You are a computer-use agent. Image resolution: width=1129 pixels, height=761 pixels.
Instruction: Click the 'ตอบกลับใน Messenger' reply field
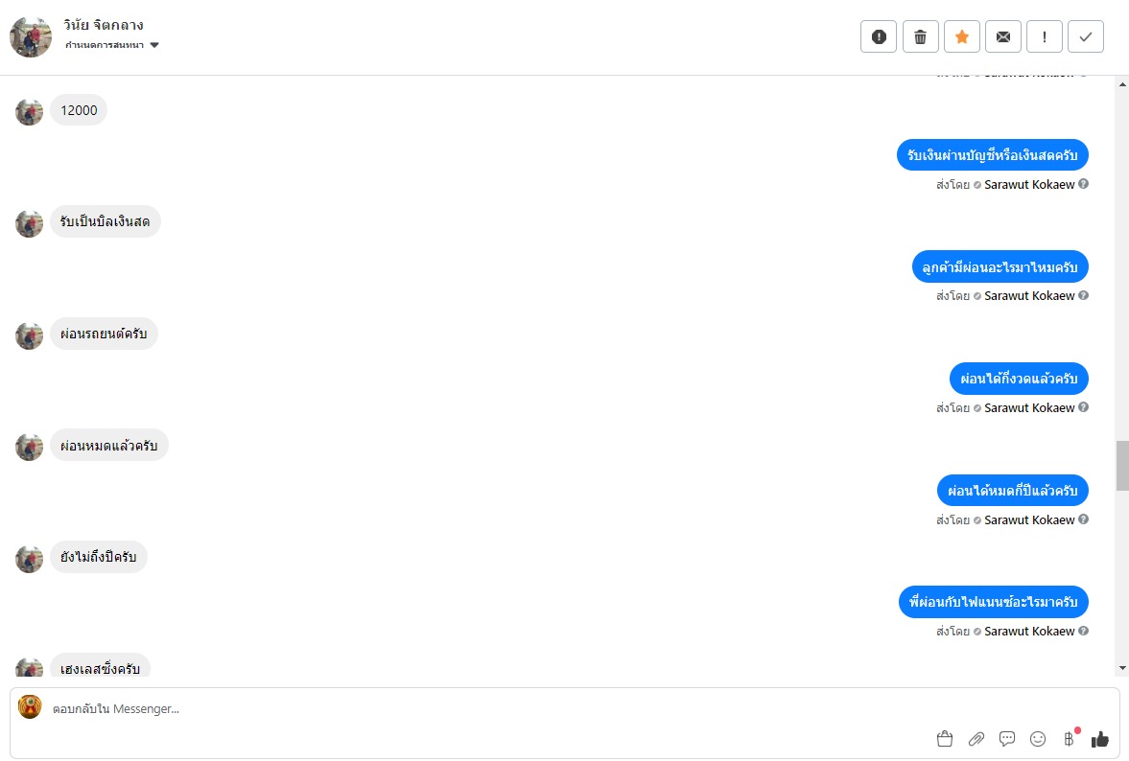click(x=480, y=709)
